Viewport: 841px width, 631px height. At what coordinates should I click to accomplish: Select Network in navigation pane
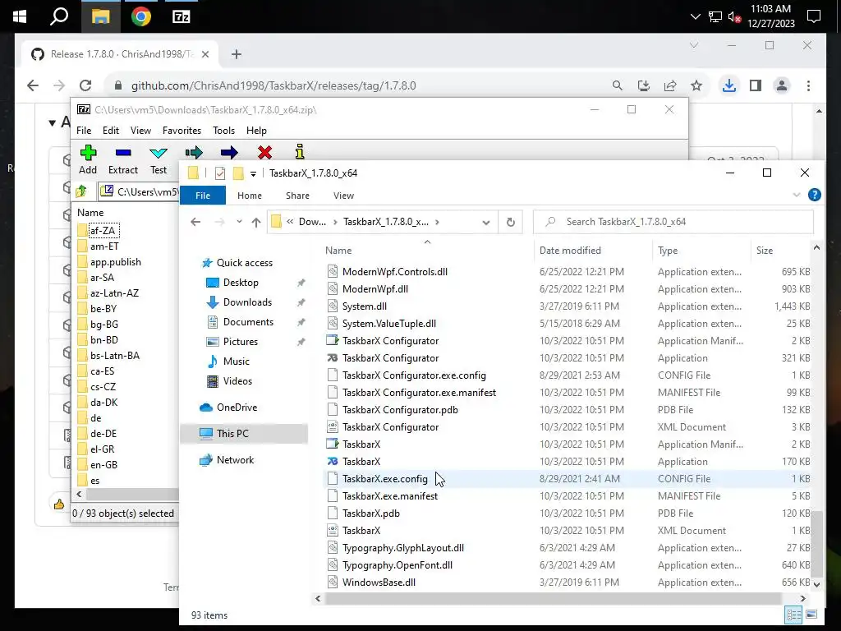tap(235, 460)
